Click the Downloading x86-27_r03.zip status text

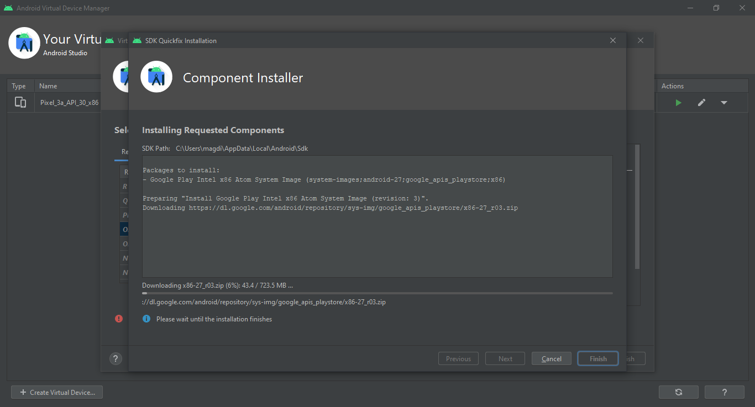click(217, 286)
